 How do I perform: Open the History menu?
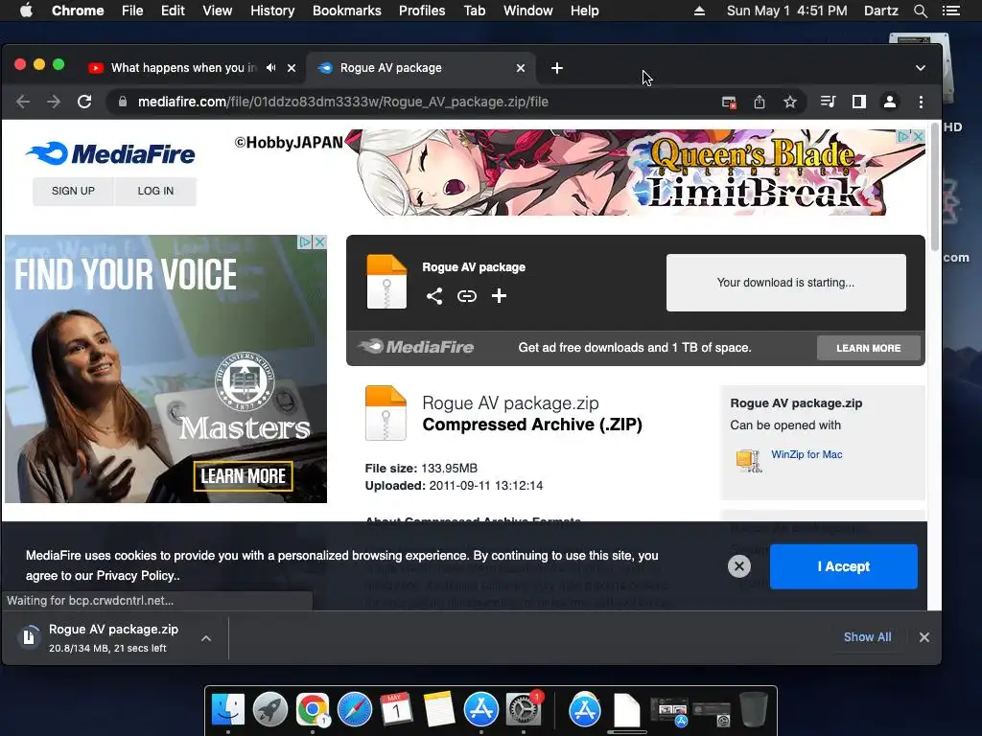(x=272, y=11)
